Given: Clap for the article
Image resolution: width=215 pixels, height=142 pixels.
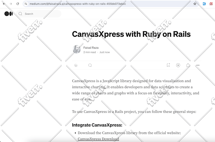Looking at the screenshot, I should pos(76,65).
